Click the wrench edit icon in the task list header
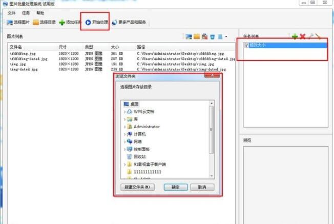The height and width of the screenshot is (224, 334). pyautogui.click(x=311, y=36)
